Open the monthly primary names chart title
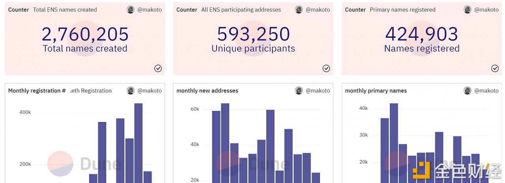505x183 pixels. [x=376, y=91]
